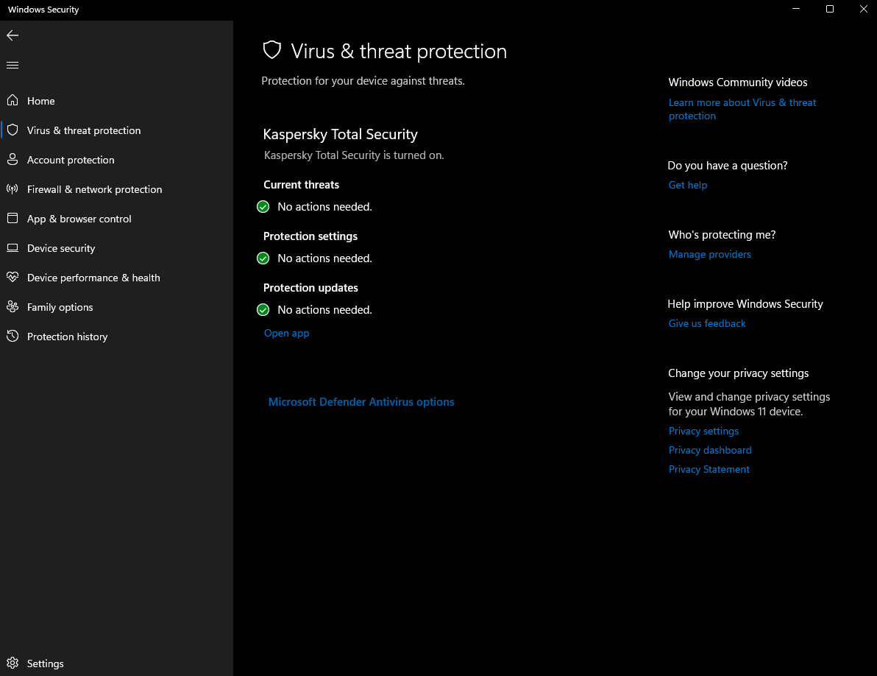The width and height of the screenshot is (877, 676).
Task: Open Firewall & network protection
Action: [94, 189]
